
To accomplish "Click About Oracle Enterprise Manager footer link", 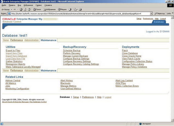I will pyautogui.click(x=24, y=102).
